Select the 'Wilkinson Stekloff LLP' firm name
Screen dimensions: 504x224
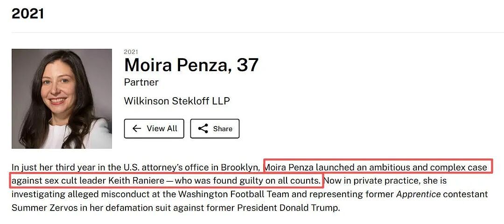[177, 101]
